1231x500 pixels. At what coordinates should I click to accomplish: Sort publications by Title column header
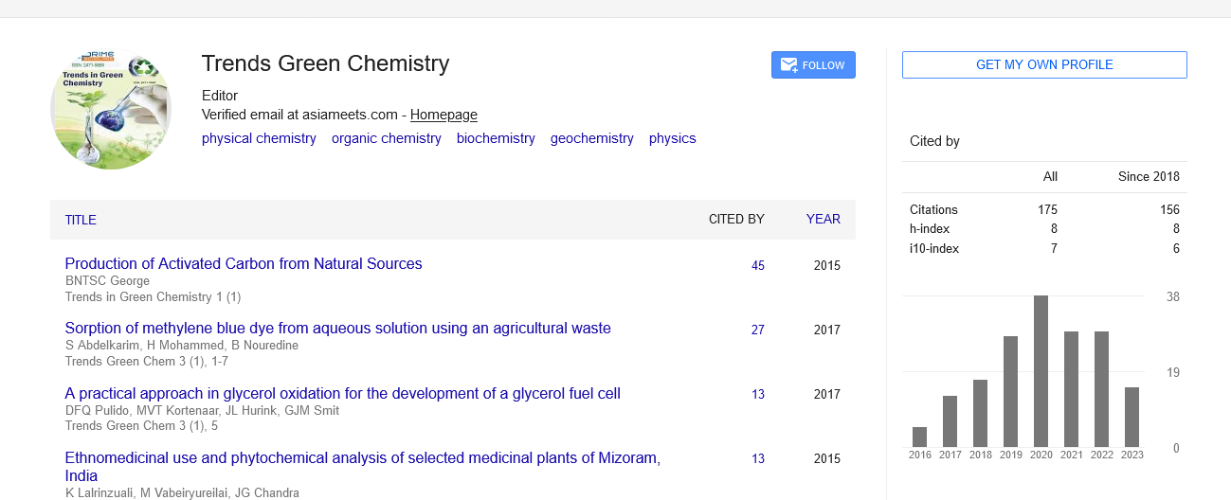[81, 220]
